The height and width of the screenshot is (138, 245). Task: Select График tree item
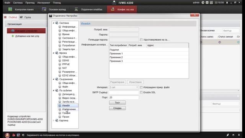tap(66, 113)
